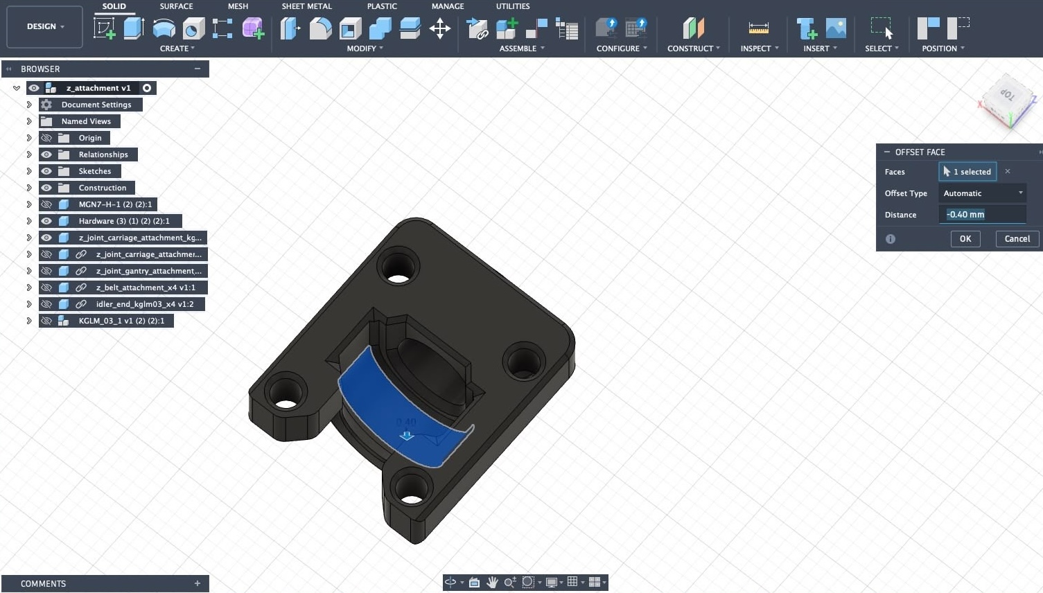Click the New Component icon

point(507,28)
